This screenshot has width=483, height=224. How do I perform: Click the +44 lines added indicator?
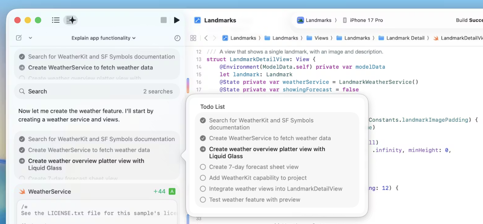point(159,191)
